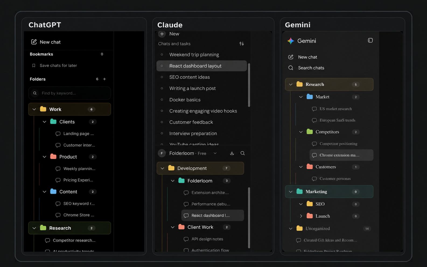Click Search chats in Gemini
The image size is (427, 267).
(x=311, y=68)
